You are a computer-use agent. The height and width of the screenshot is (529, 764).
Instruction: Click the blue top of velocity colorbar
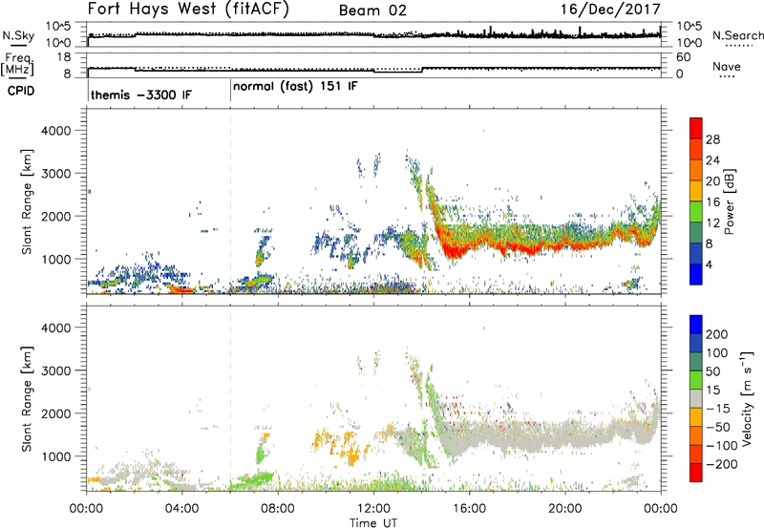pos(696,325)
